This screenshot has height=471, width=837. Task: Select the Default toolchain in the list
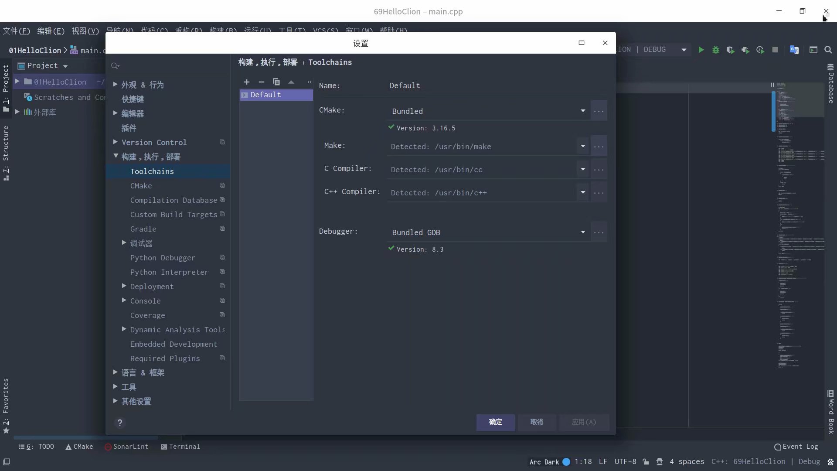click(x=276, y=95)
